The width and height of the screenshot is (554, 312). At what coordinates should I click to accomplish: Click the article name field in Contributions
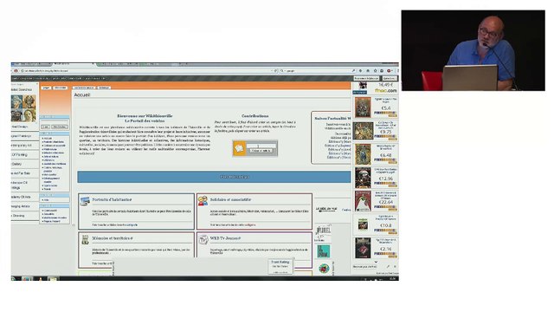click(x=261, y=146)
